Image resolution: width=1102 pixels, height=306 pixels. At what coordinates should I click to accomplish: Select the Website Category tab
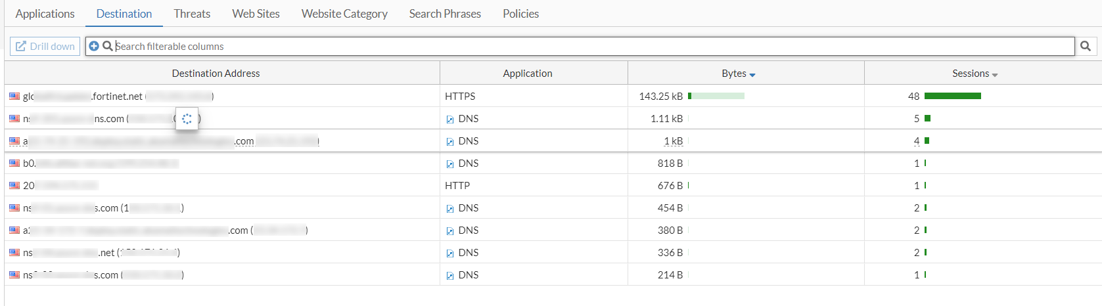344,14
